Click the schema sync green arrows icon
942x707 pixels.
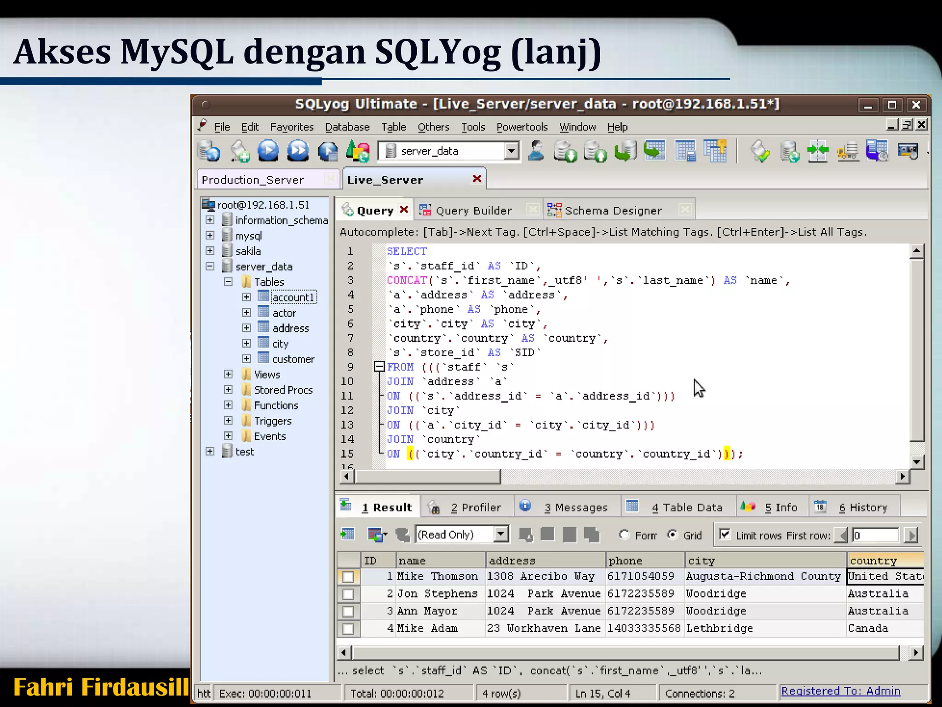tap(818, 151)
